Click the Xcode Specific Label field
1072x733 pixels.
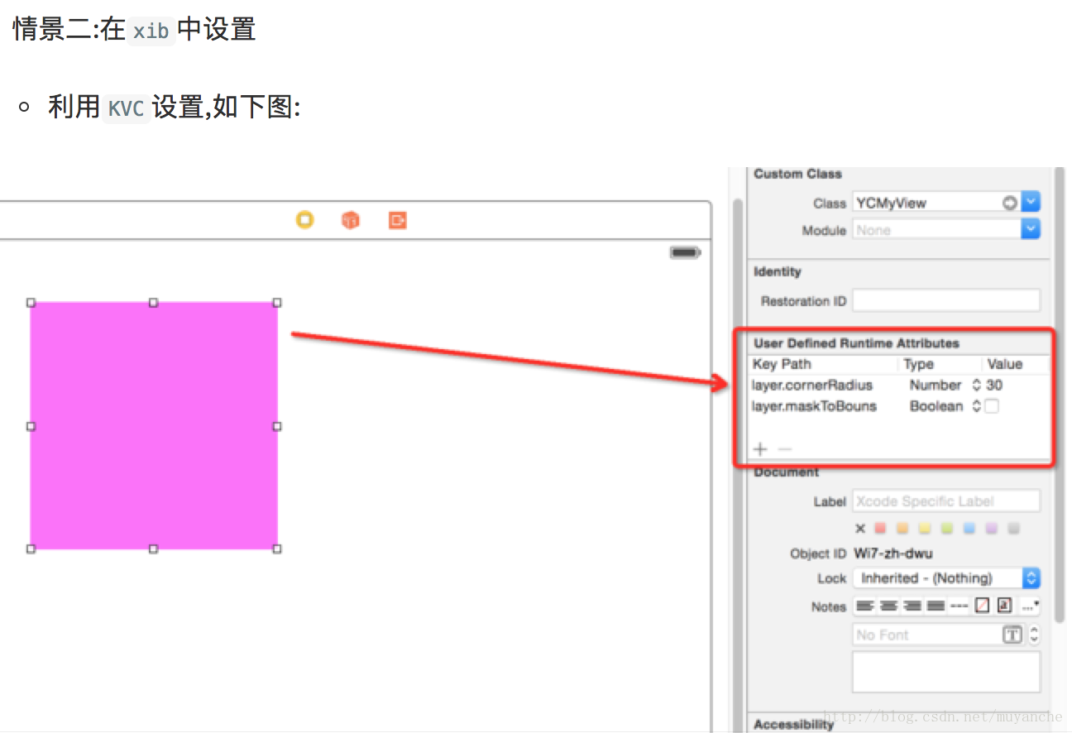946,501
